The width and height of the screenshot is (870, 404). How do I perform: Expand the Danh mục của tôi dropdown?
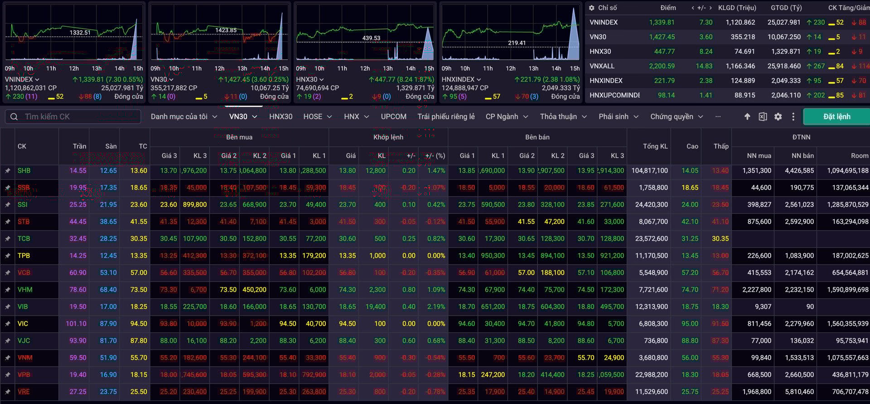coord(184,117)
